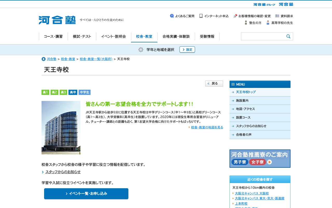Image resolution: width=332 pixels, height=208 pixels.
Task: Select 施設案内 in the side menu
Action: tap(260, 101)
